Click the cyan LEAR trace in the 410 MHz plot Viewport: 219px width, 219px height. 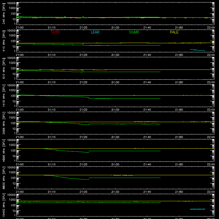197,50
